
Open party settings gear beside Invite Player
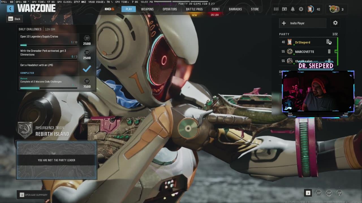click(335, 23)
